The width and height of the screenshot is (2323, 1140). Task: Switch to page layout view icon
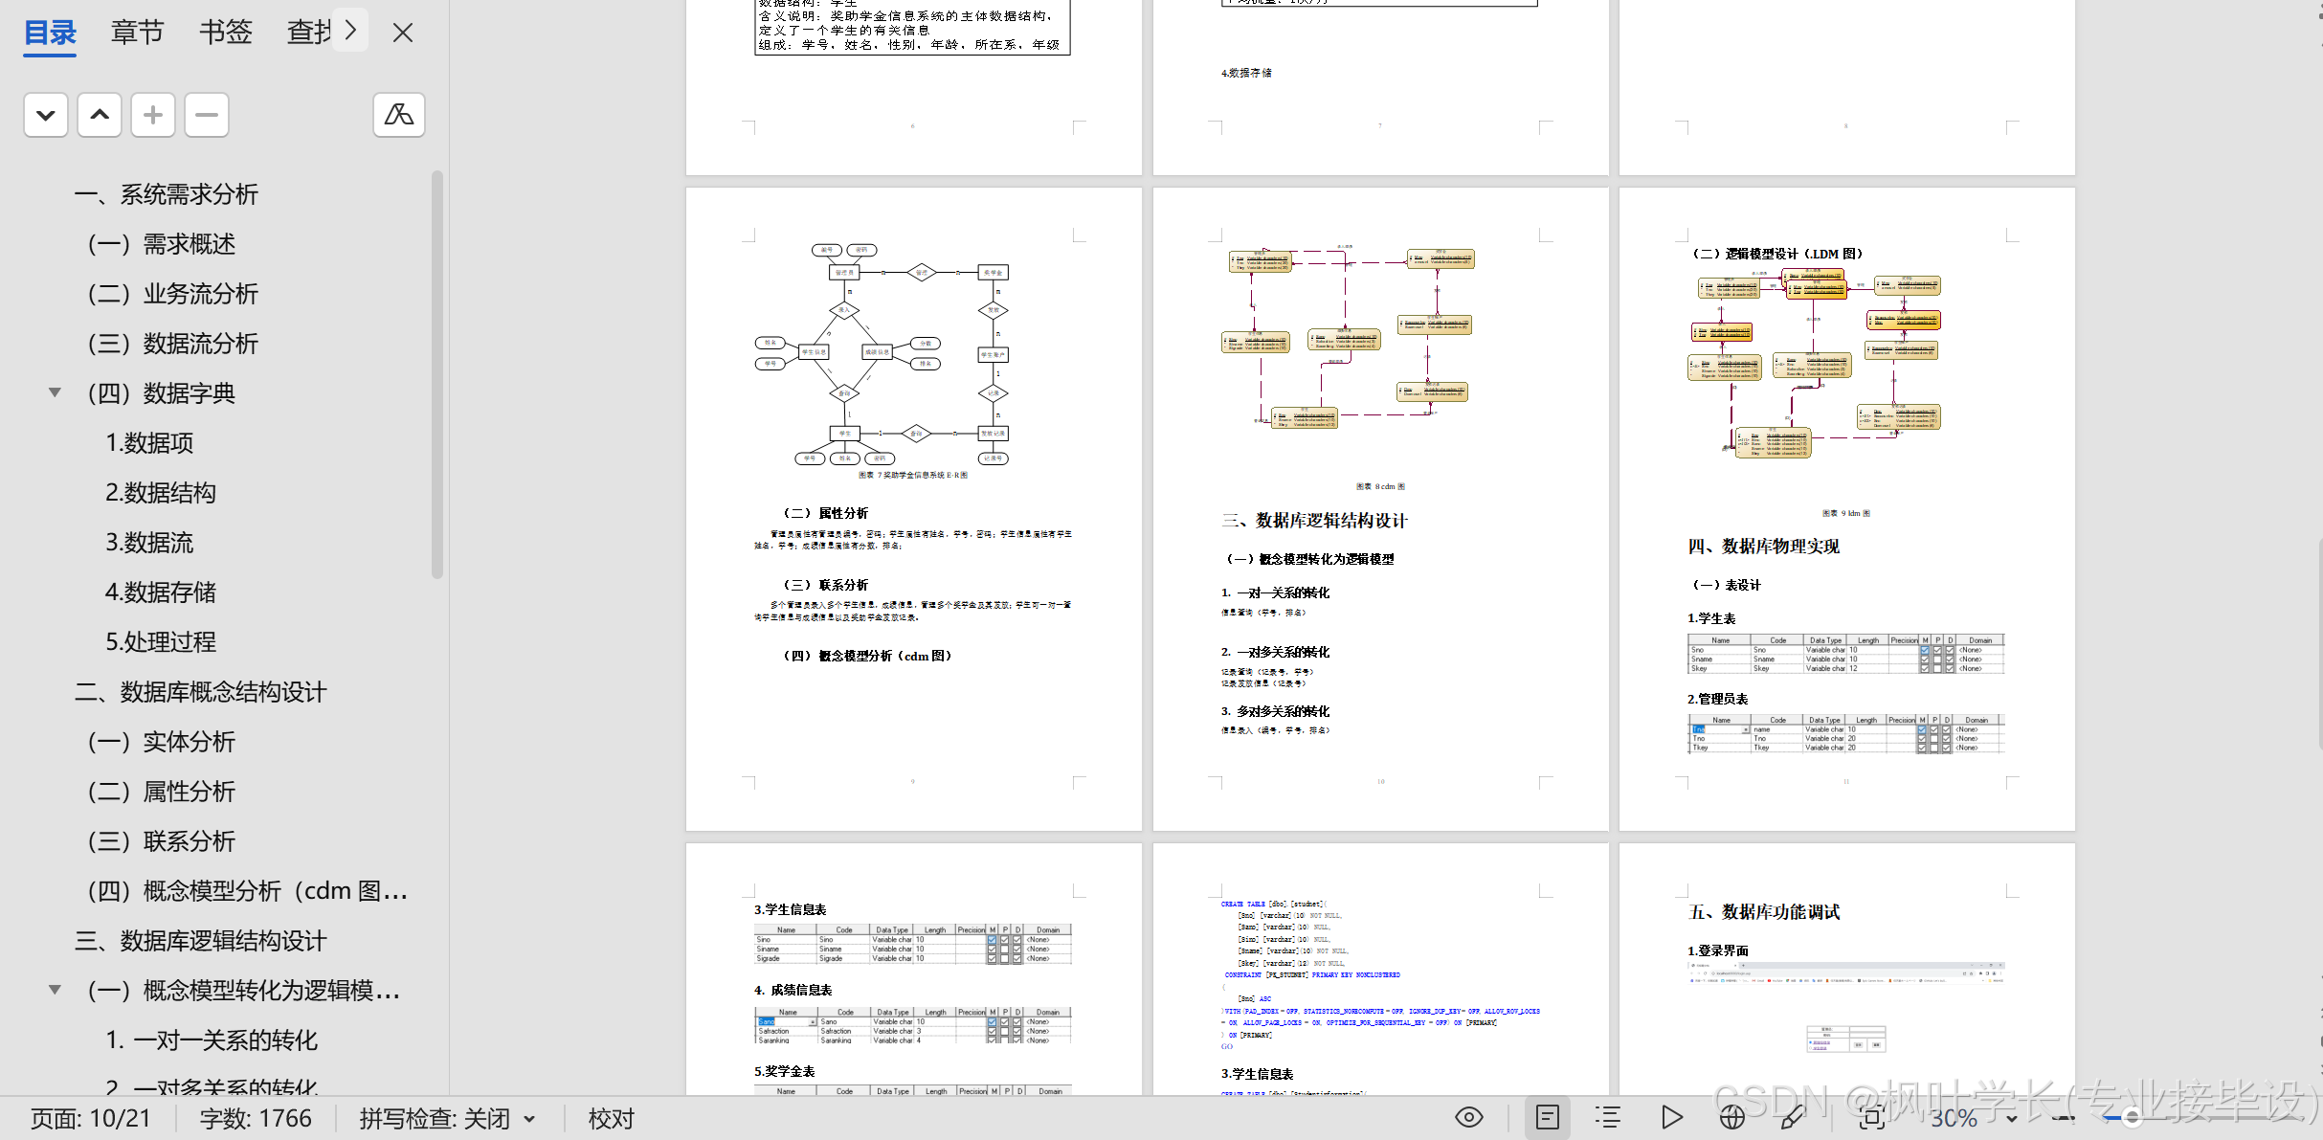(x=1547, y=1117)
